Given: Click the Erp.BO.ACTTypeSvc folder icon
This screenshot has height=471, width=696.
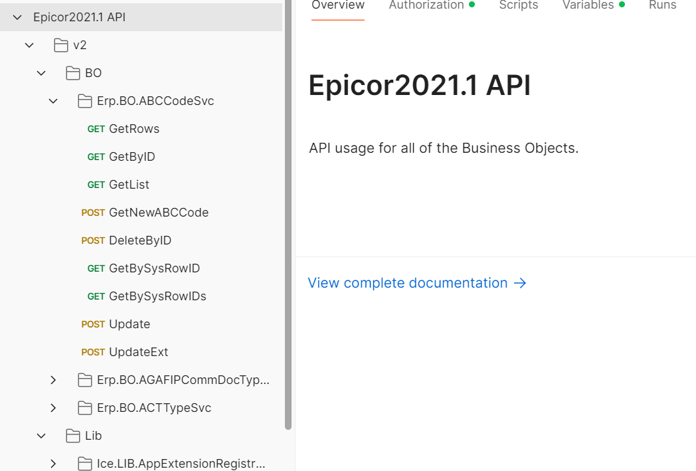Looking at the screenshot, I should [85, 408].
